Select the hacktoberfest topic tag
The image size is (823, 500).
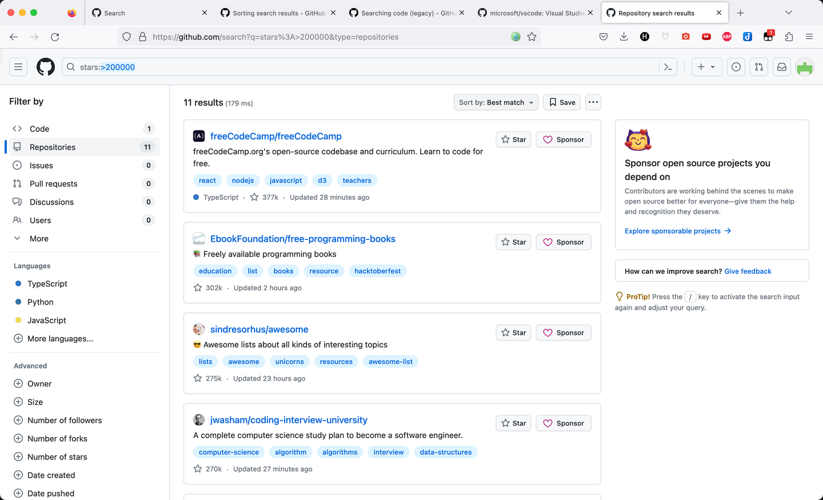pos(378,271)
